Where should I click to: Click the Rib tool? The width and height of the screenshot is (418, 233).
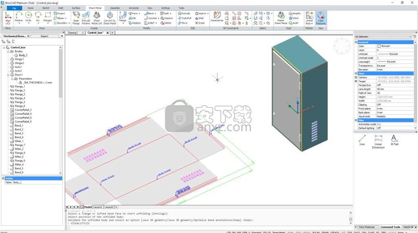pos(132,18)
